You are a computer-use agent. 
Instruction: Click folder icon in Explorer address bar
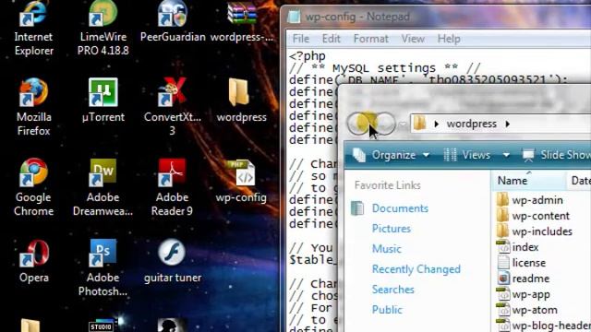(x=420, y=123)
